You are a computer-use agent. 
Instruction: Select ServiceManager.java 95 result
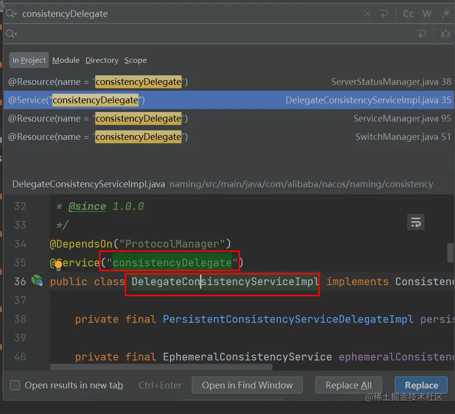point(229,118)
